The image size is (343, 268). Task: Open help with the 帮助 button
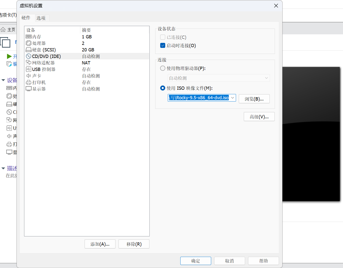263,261
